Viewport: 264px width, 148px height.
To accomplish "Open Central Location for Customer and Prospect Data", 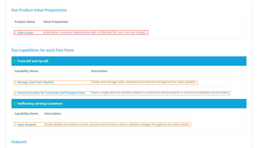I will point(51,93).
